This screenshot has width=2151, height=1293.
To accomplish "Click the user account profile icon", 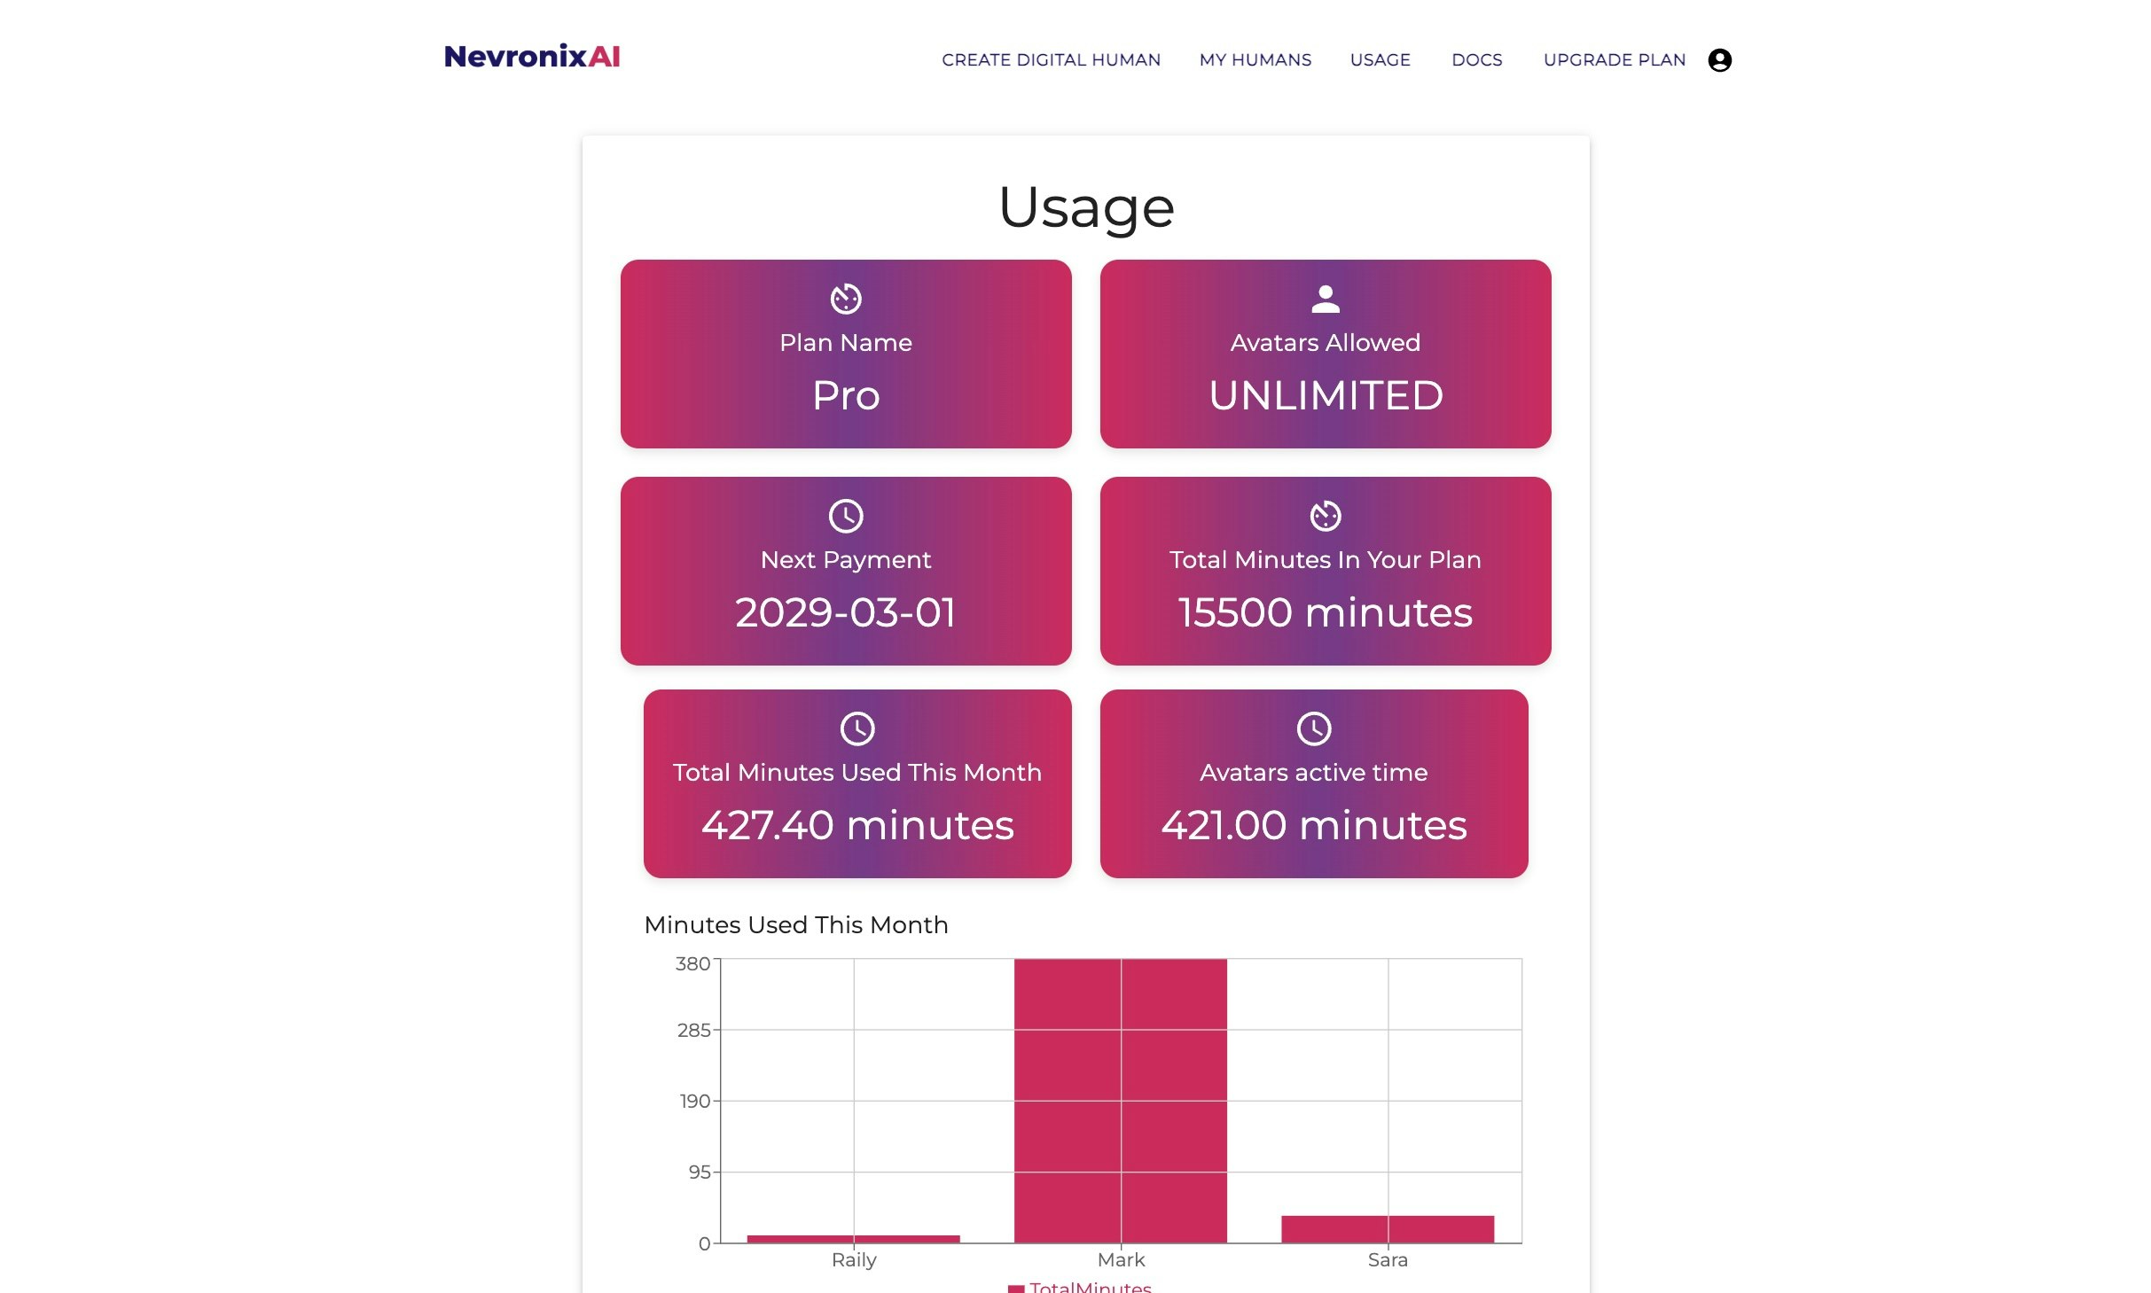I will point(1718,59).
